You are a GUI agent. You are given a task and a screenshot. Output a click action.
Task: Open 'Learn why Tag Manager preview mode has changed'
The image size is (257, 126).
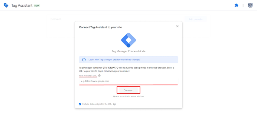coord(114,60)
